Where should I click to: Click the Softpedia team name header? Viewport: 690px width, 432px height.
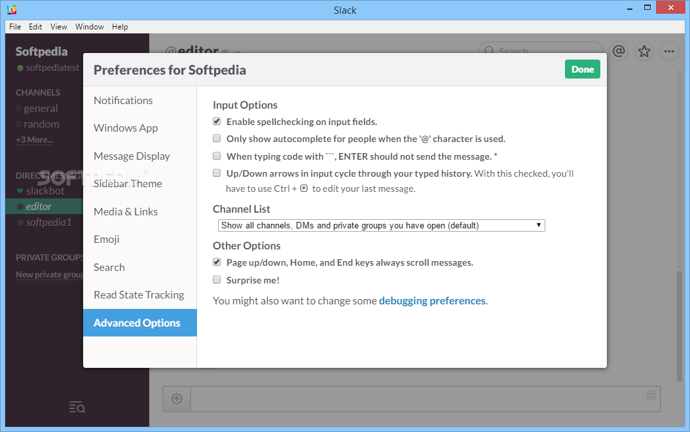tap(41, 52)
